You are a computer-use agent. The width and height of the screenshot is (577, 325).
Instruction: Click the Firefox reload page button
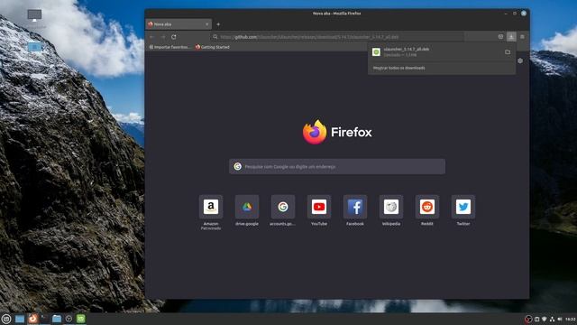[174, 37]
